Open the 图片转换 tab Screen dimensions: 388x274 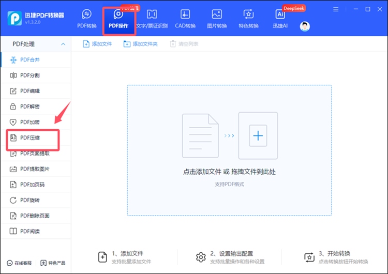click(x=217, y=19)
